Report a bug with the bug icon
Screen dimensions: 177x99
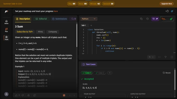(28, 95)
